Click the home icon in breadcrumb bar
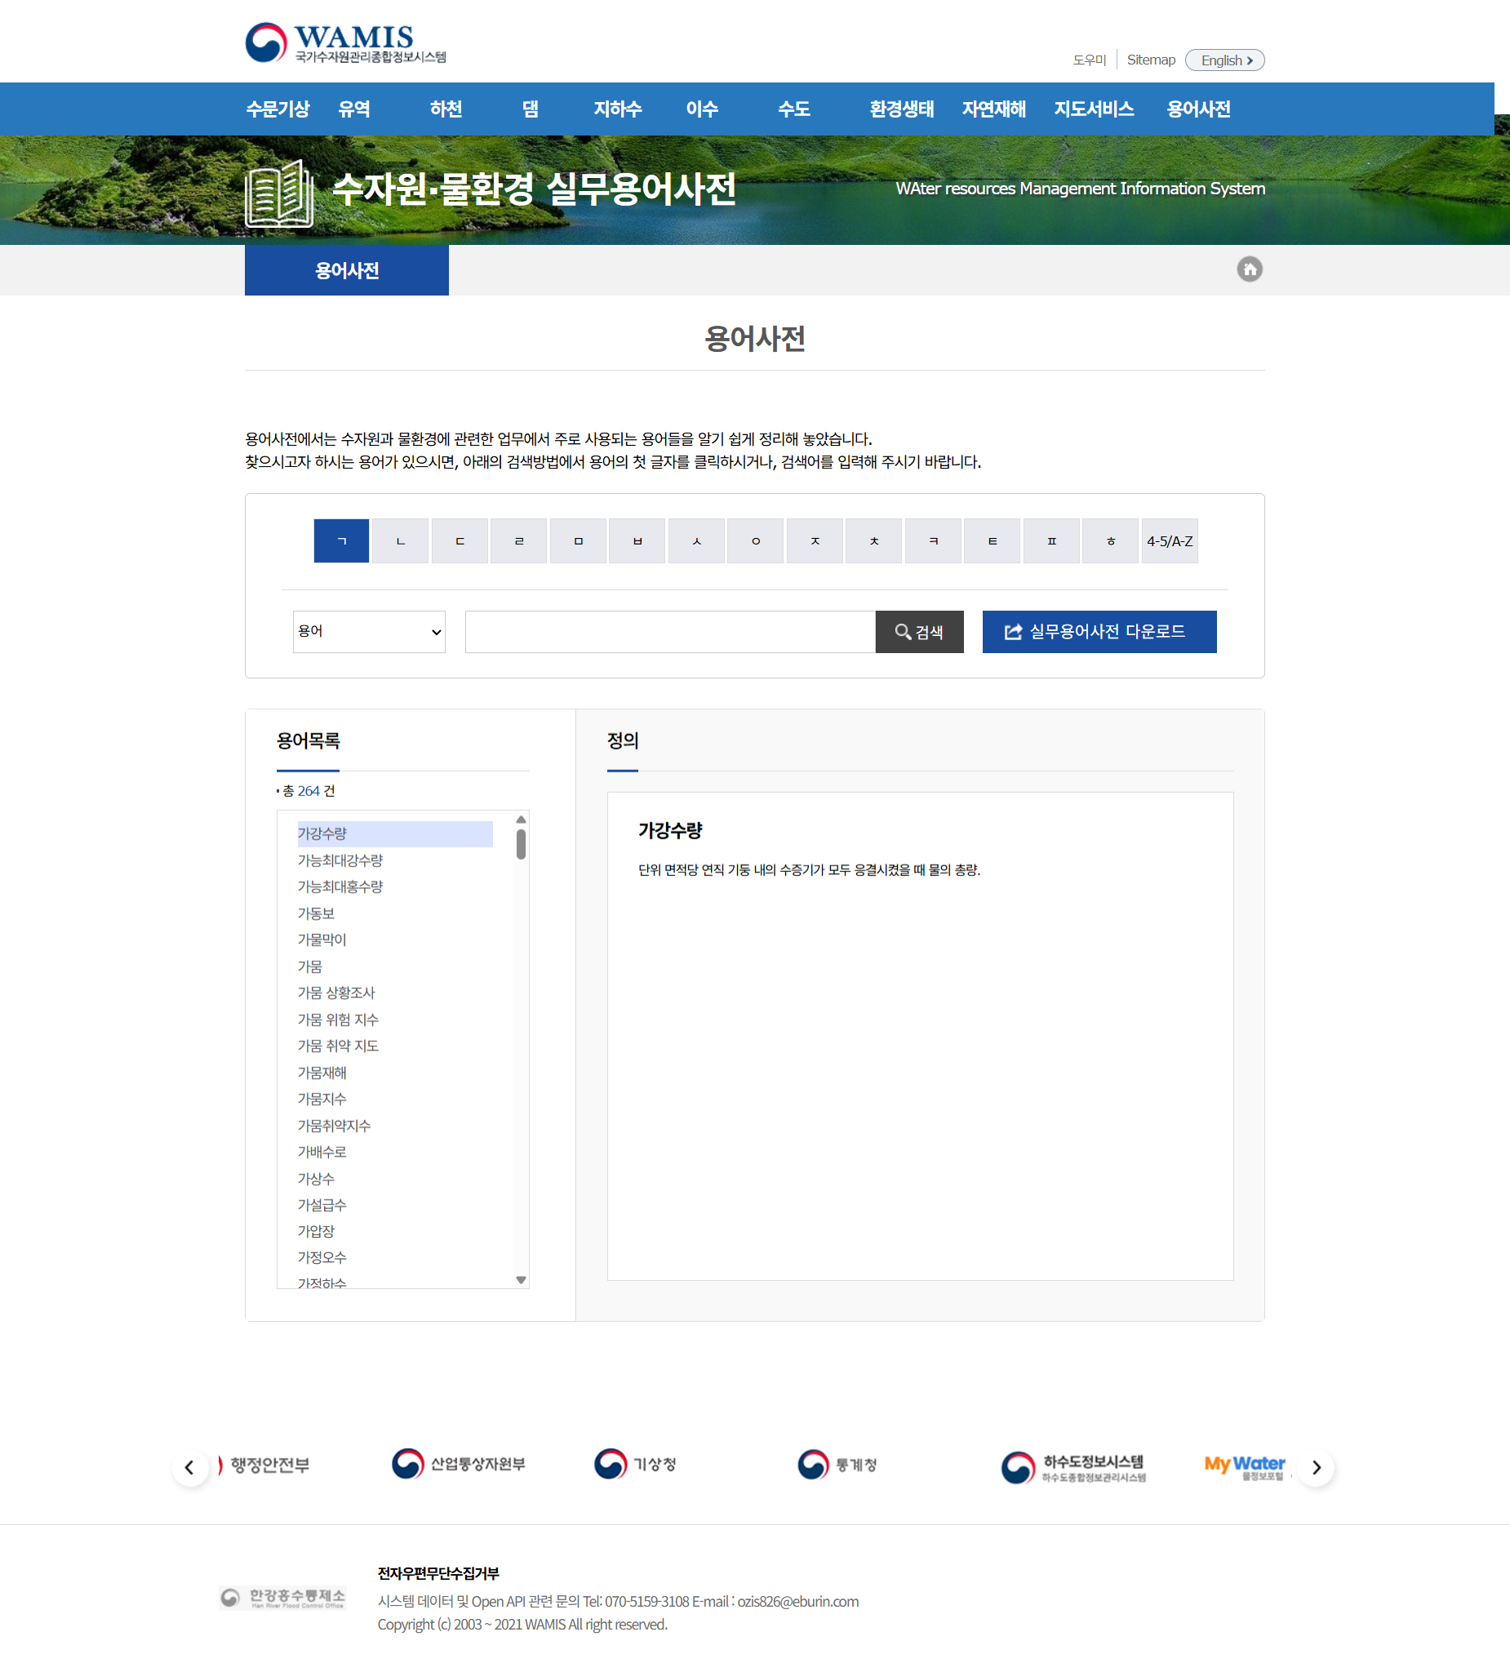Image resolution: width=1510 pixels, height=1672 pixels. pyautogui.click(x=1249, y=269)
